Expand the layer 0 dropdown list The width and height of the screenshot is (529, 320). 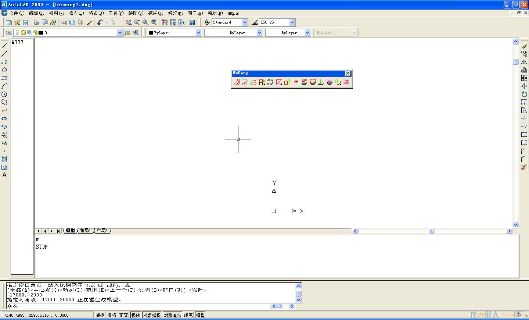120,33
